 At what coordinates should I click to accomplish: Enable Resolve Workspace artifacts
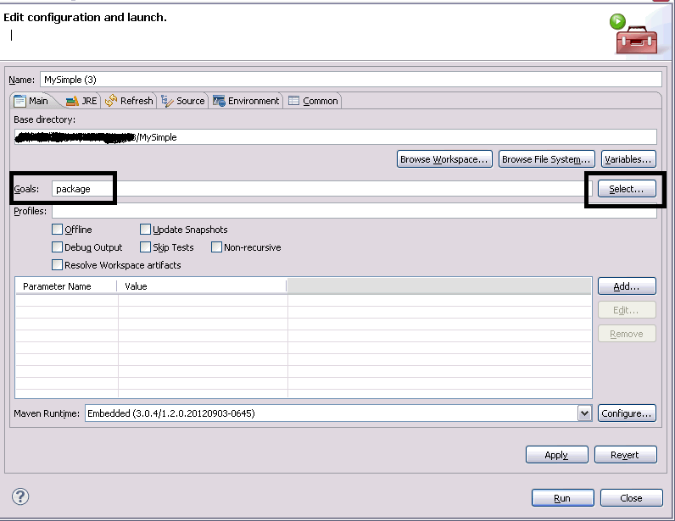pos(58,265)
